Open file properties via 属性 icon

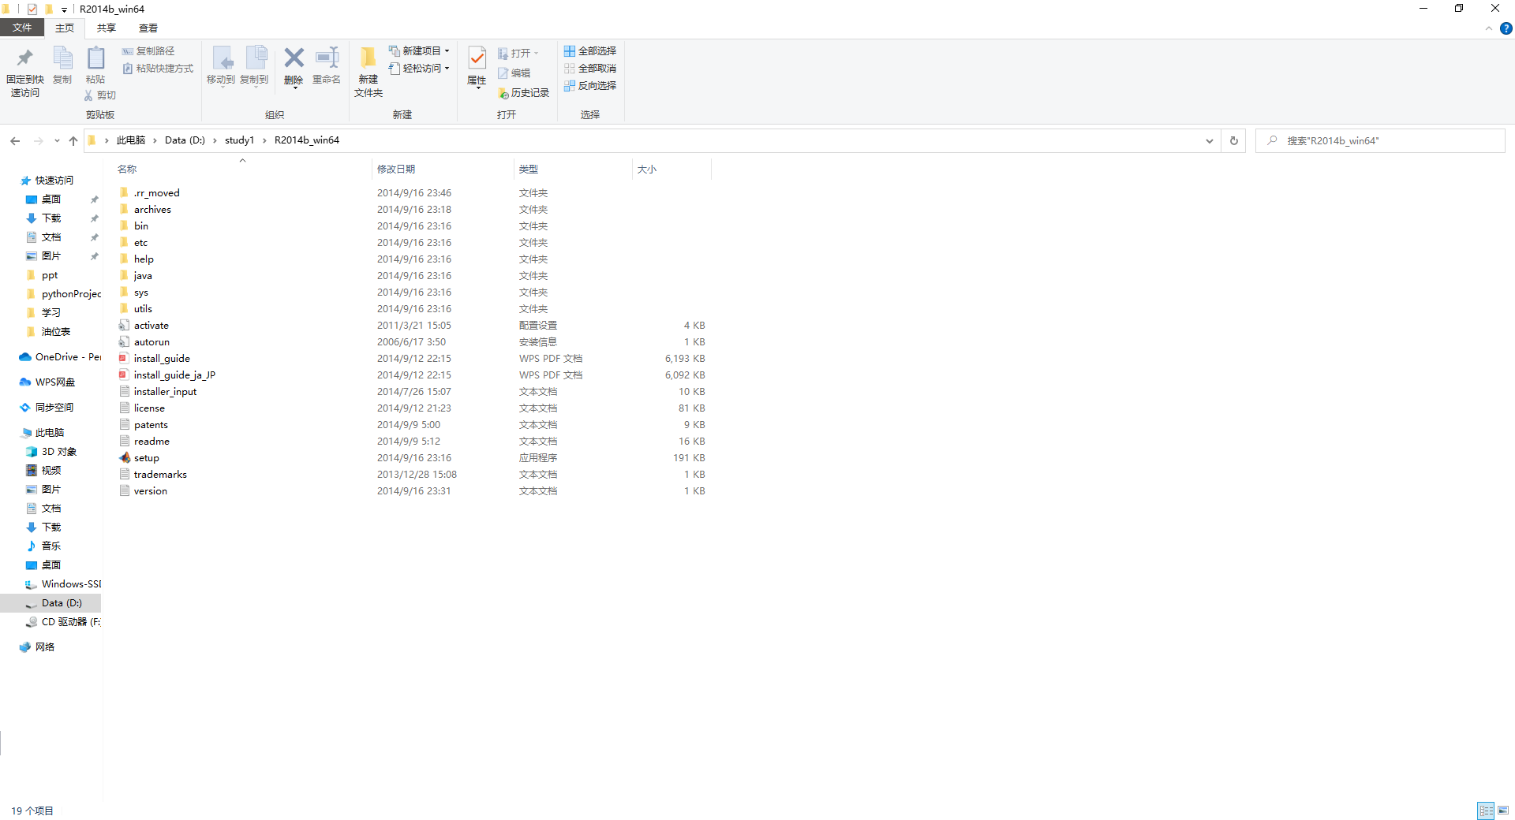pos(476,69)
